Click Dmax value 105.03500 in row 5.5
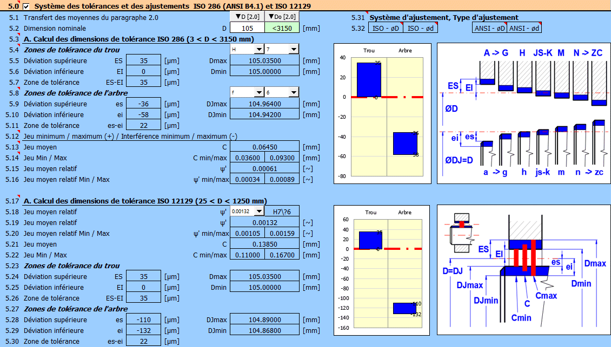Screen dimensions: 611x347 [x=264, y=60]
